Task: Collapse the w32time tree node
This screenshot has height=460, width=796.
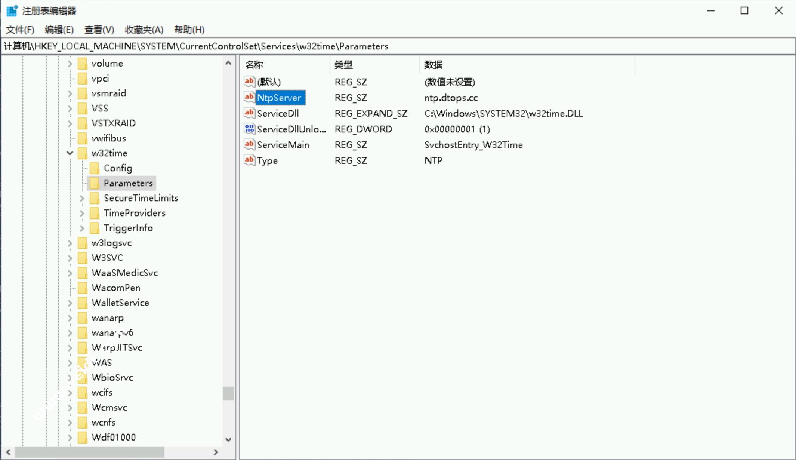Action: coord(70,153)
